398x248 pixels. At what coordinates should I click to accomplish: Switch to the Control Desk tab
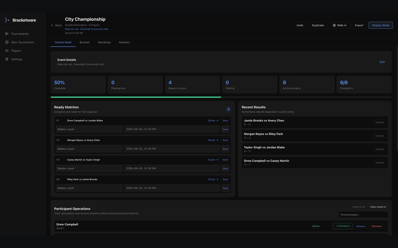(x=63, y=42)
